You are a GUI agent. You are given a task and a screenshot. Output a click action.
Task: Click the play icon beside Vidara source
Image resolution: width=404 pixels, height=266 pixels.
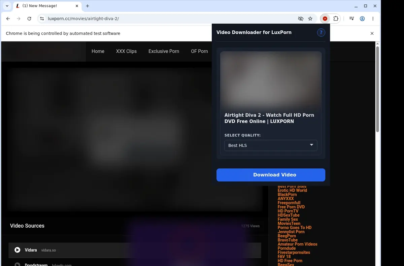pos(18,250)
